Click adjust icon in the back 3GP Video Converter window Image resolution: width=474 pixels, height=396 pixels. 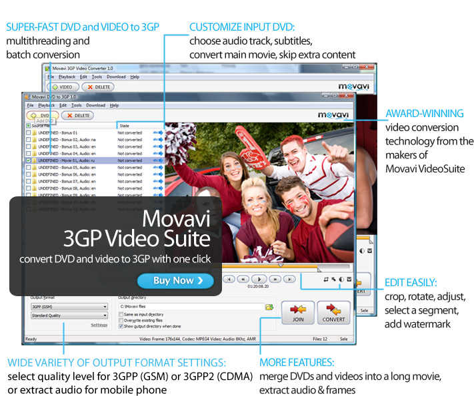[x=362, y=251]
